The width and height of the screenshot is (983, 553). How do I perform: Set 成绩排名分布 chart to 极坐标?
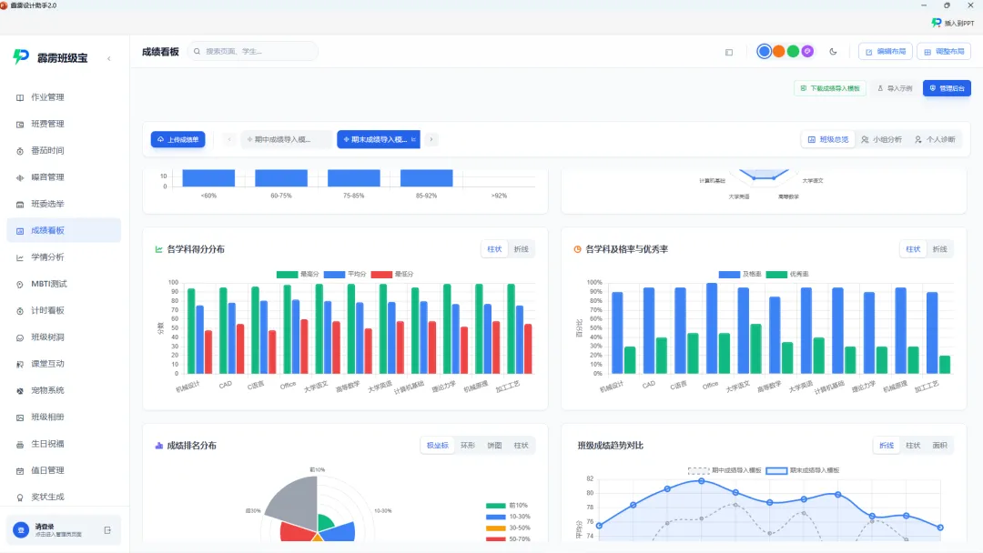tap(438, 446)
